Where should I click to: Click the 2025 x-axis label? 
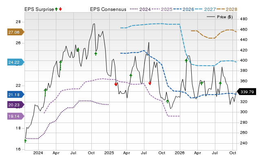109,153
